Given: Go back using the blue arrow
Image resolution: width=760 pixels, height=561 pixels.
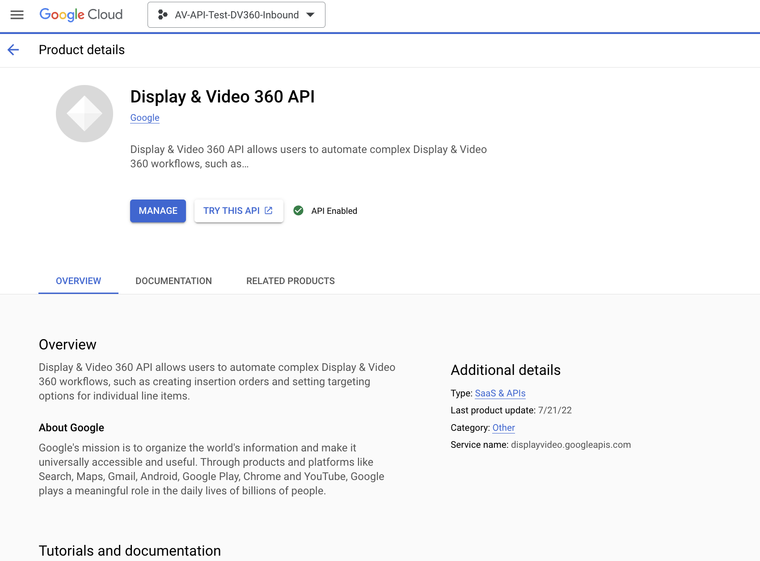Looking at the screenshot, I should click(x=13, y=50).
